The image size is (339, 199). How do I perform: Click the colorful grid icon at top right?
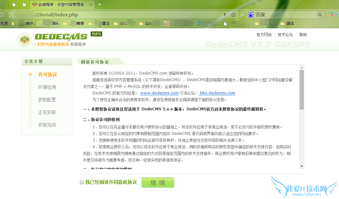(331, 14)
